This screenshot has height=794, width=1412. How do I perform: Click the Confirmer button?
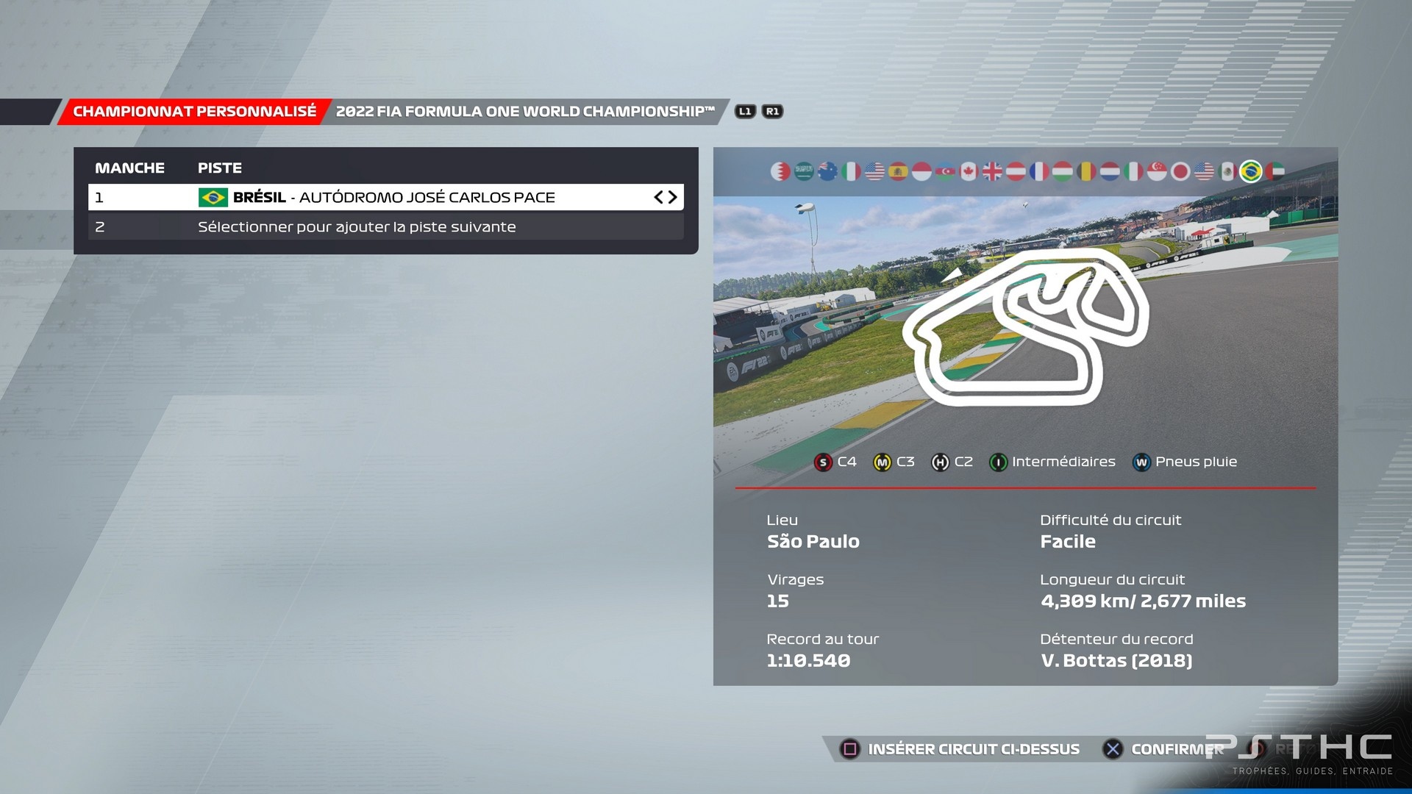[1163, 749]
